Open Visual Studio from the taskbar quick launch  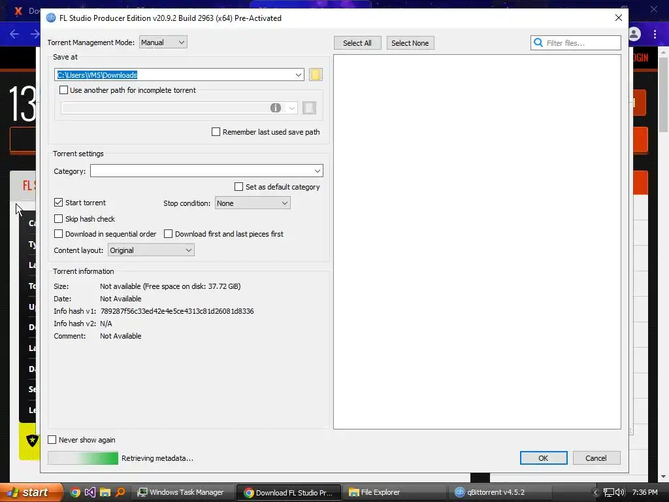90,493
